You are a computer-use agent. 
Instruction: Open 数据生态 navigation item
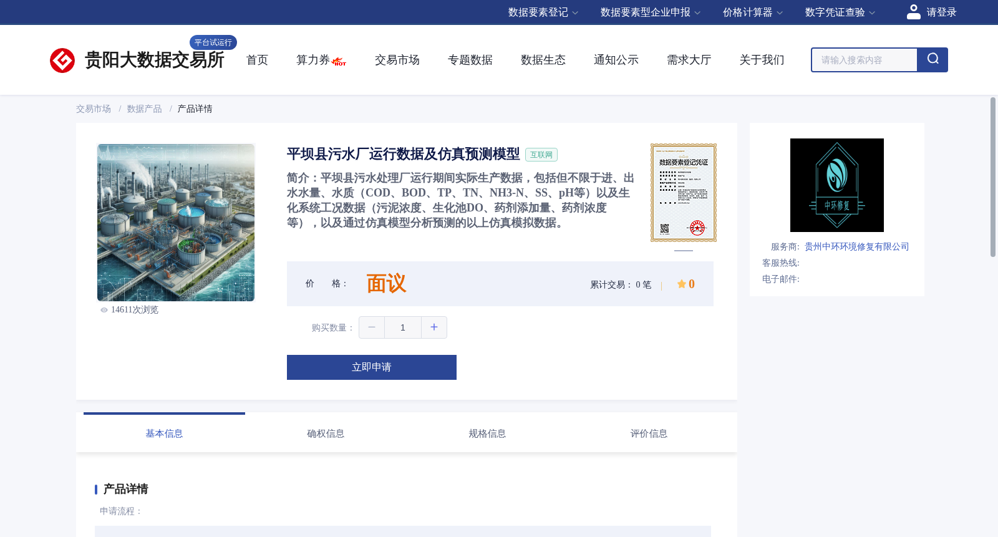[543, 60]
